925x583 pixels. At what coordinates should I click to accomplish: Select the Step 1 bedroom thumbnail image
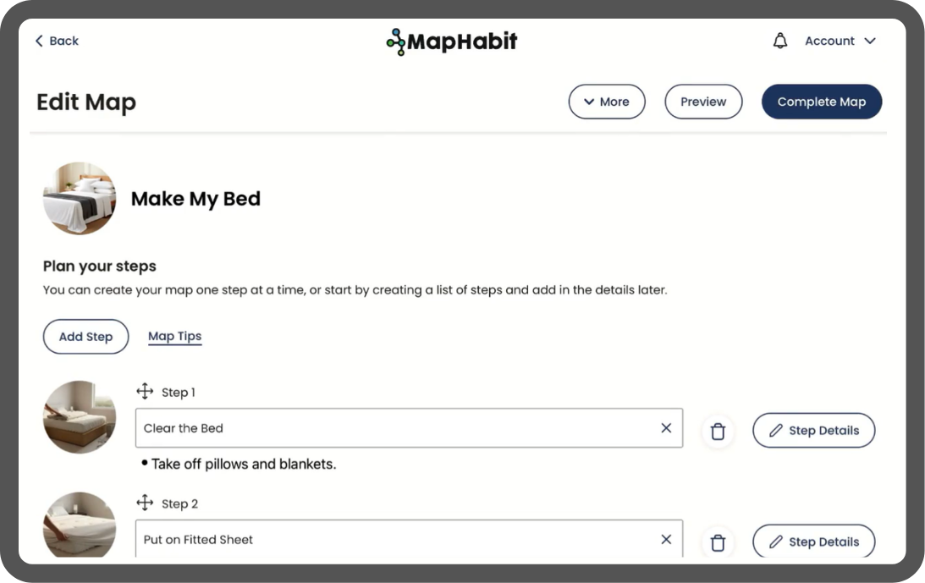[80, 417]
